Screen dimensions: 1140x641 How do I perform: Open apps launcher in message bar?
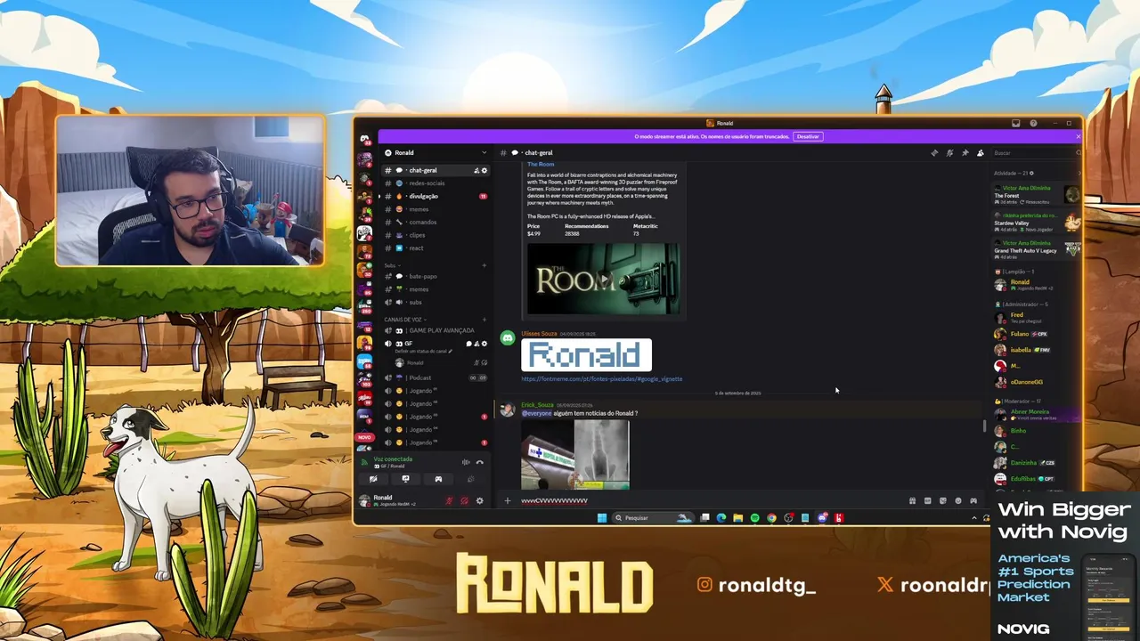coord(973,500)
